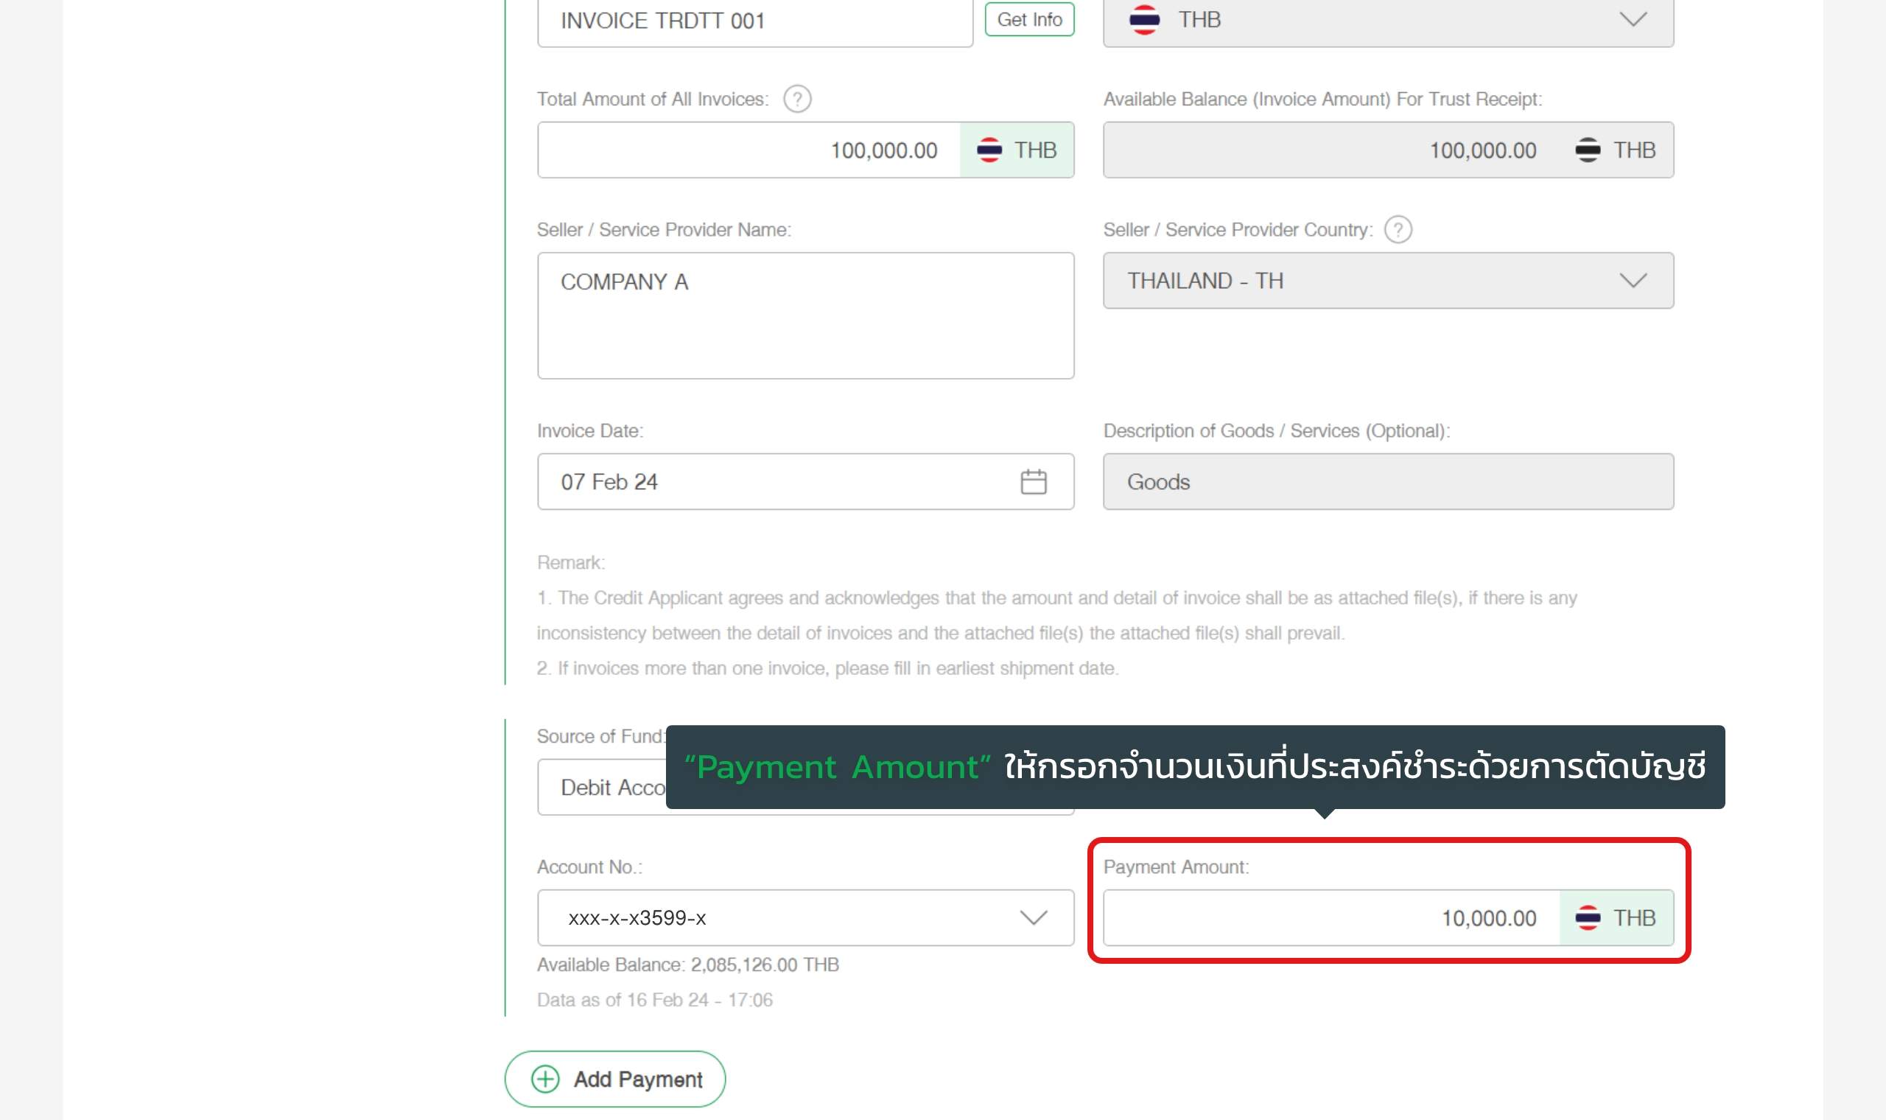Click the Add Payment button
The width and height of the screenshot is (1886, 1120).
pos(615,1079)
